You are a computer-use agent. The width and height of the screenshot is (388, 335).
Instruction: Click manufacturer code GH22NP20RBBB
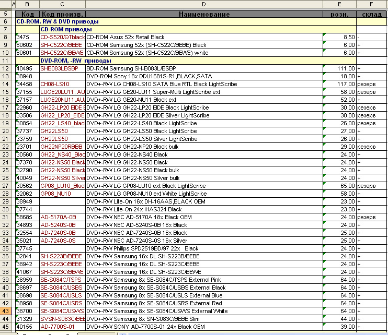pos(63,147)
